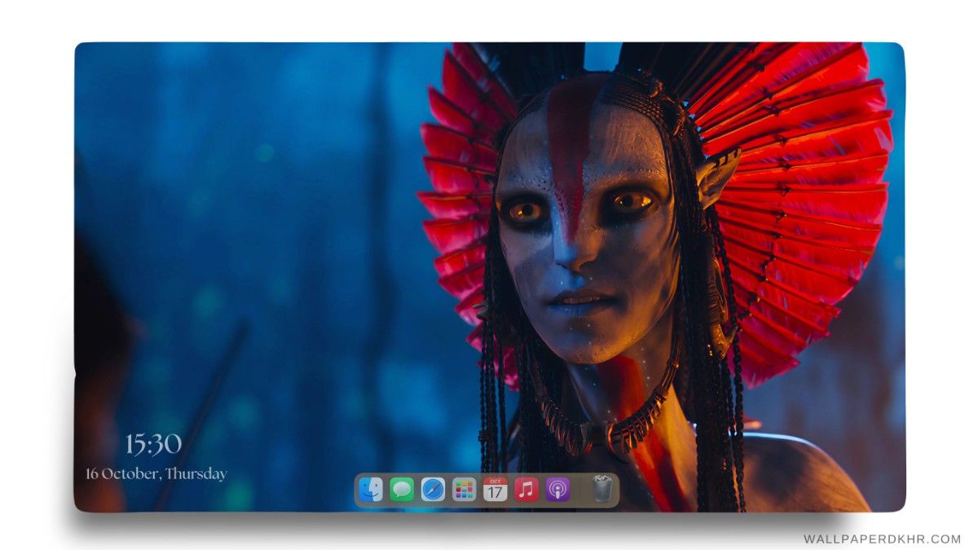Click the white border above the wallpaper
978x550 pixels.
click(489, 20)
